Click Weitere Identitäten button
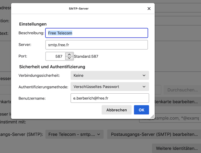 coord(176,148)
